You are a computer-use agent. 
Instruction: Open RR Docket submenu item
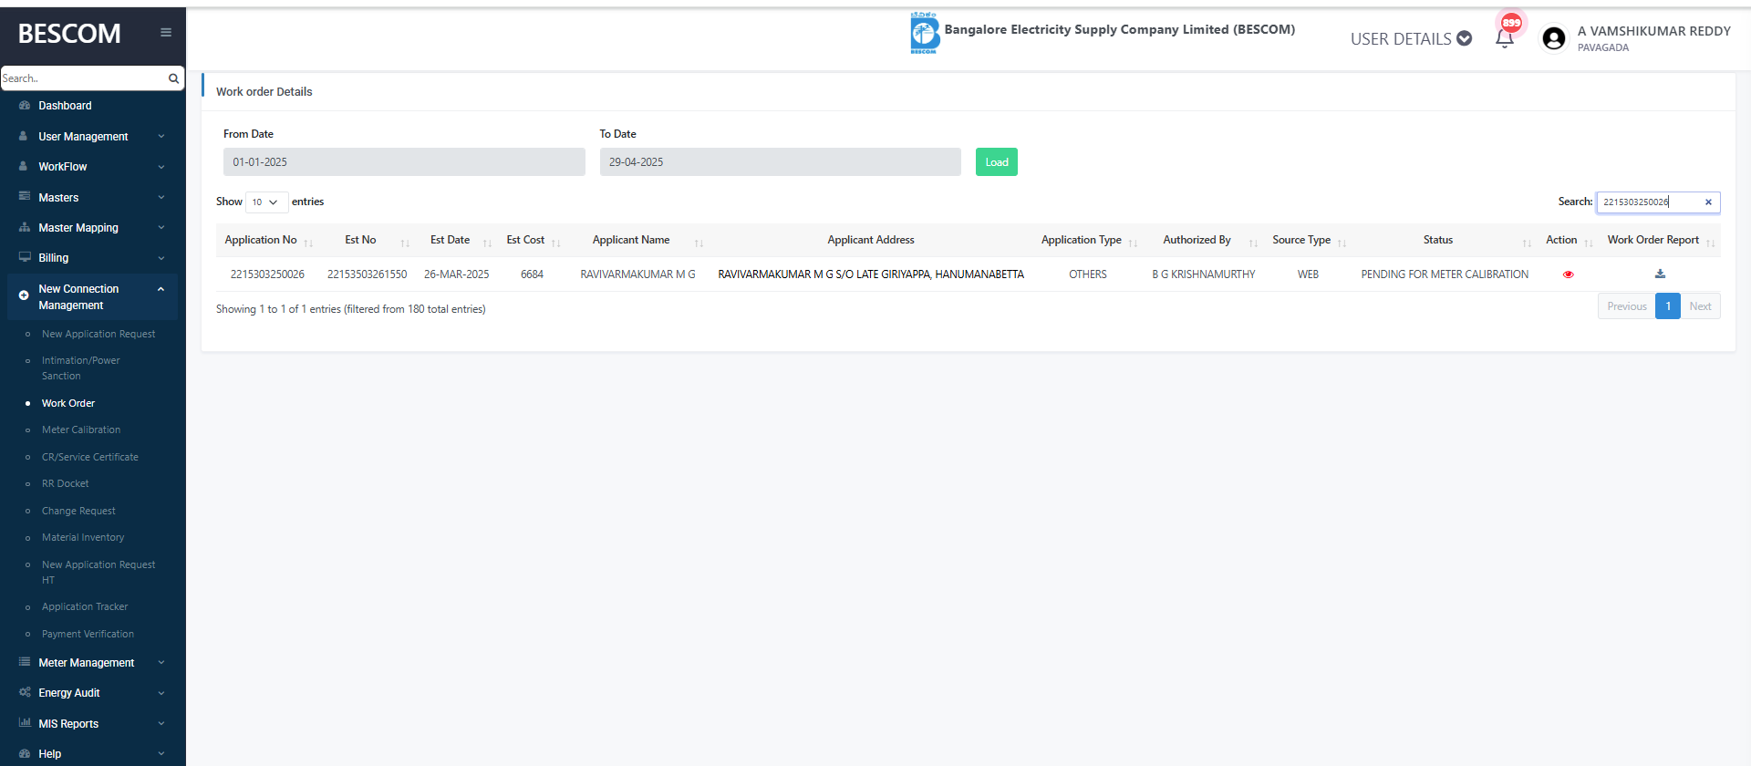click(x=66, y=484)
